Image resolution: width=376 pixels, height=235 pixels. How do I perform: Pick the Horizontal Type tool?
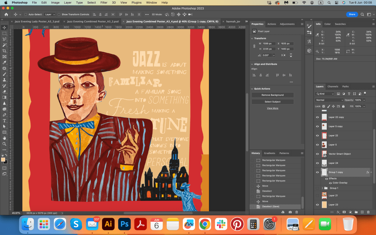click(x=4, y=120)
